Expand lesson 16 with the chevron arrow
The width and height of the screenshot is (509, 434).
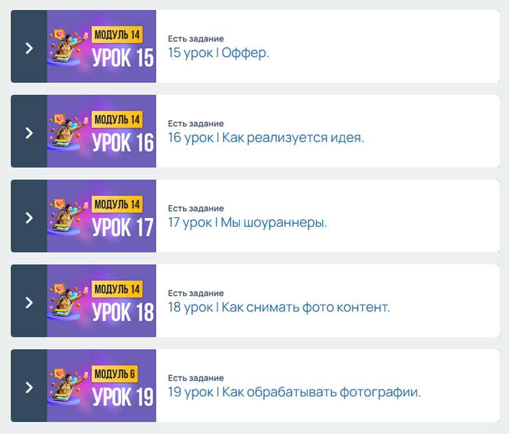29,133
